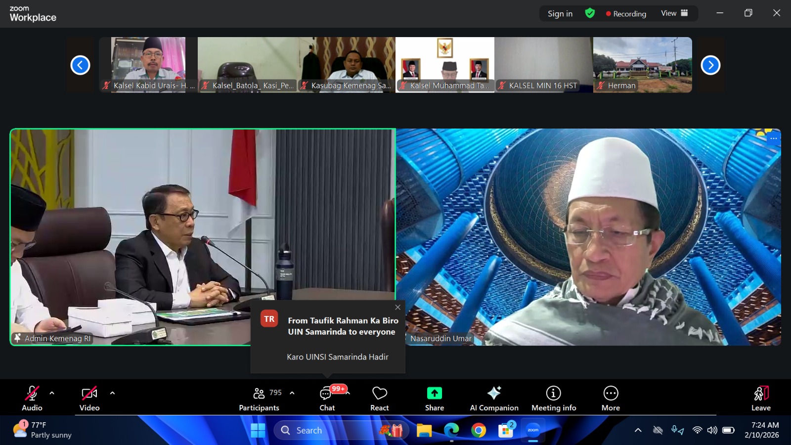Click the Sign in button
The height and width of the screenshot is (445, 791).
560,14
